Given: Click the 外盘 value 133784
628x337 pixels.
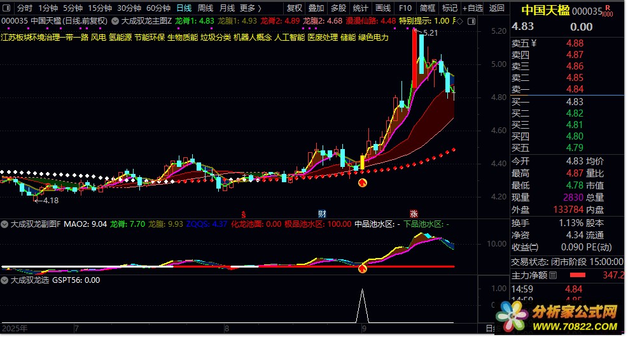Looking at the screenshot, I should click(569, 210).
